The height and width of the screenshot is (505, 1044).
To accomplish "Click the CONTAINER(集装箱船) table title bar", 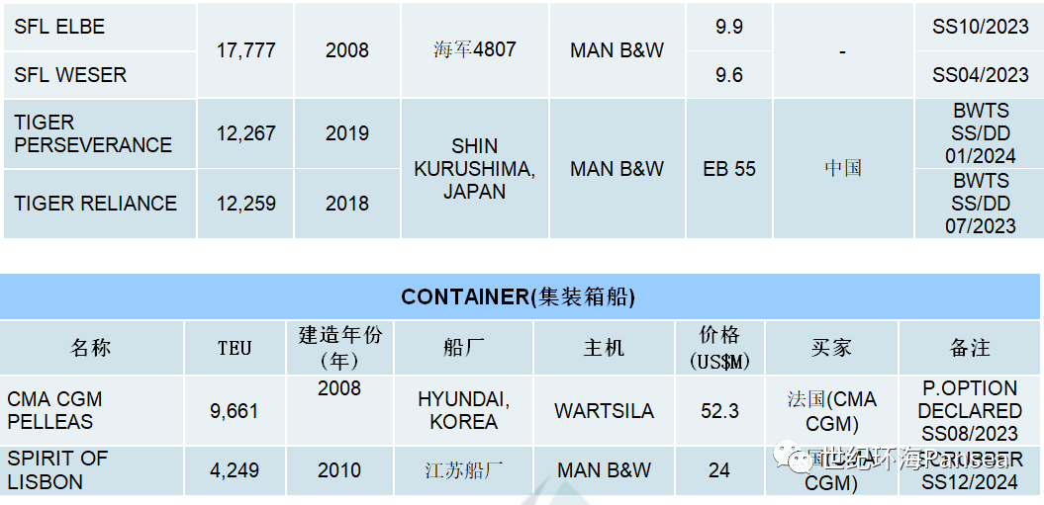I will click(x=519, y=296).
